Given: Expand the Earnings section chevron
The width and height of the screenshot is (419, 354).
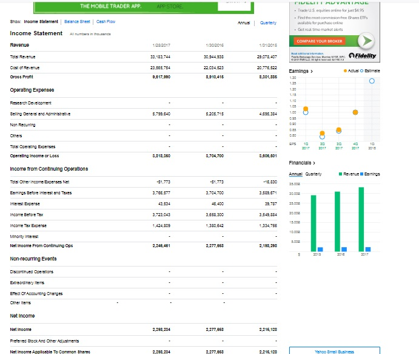Looking at the screenshot, I should coord(312,72).
